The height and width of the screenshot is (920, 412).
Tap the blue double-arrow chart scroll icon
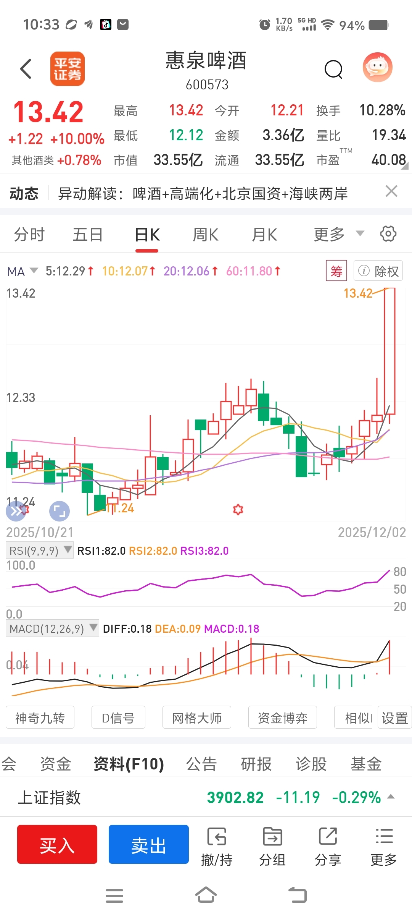[16, 511]
